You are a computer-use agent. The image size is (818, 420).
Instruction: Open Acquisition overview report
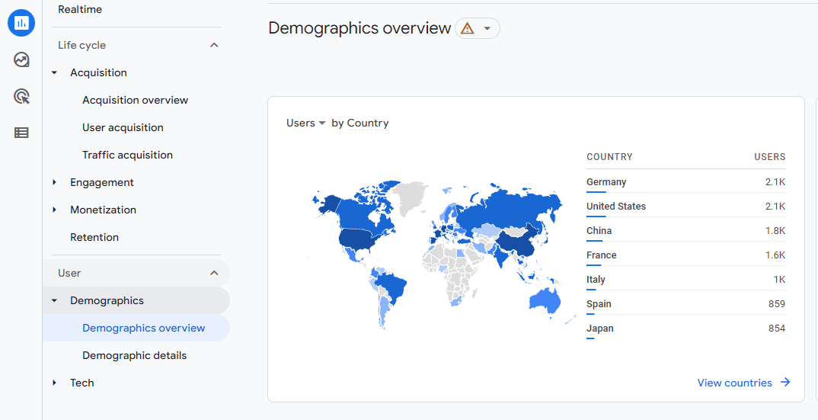(135, 101)
